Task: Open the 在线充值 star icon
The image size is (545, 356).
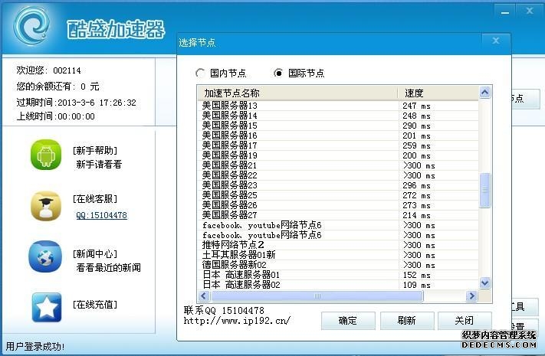Action: tap(47, 307)
